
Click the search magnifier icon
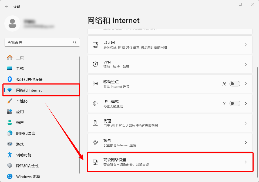tap(75, 42)
